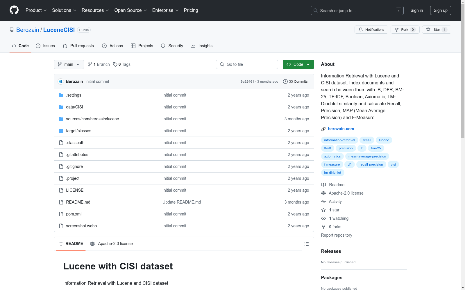
Task: Open the main branch selector dropdown
Action: coord(69,64)
